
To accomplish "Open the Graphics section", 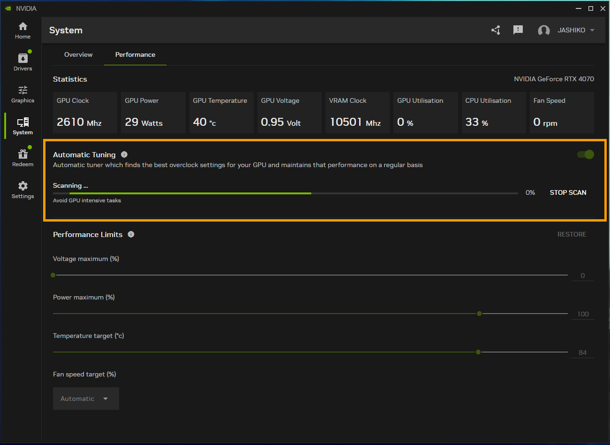I will [x=23, y=94].
